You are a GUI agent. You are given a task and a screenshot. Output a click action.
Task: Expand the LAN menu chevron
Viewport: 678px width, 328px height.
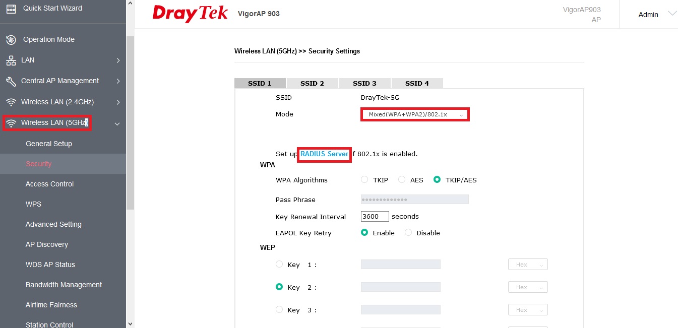(118, 60)
